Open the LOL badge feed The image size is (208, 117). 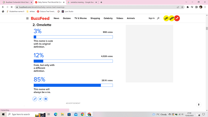(166, 18)
